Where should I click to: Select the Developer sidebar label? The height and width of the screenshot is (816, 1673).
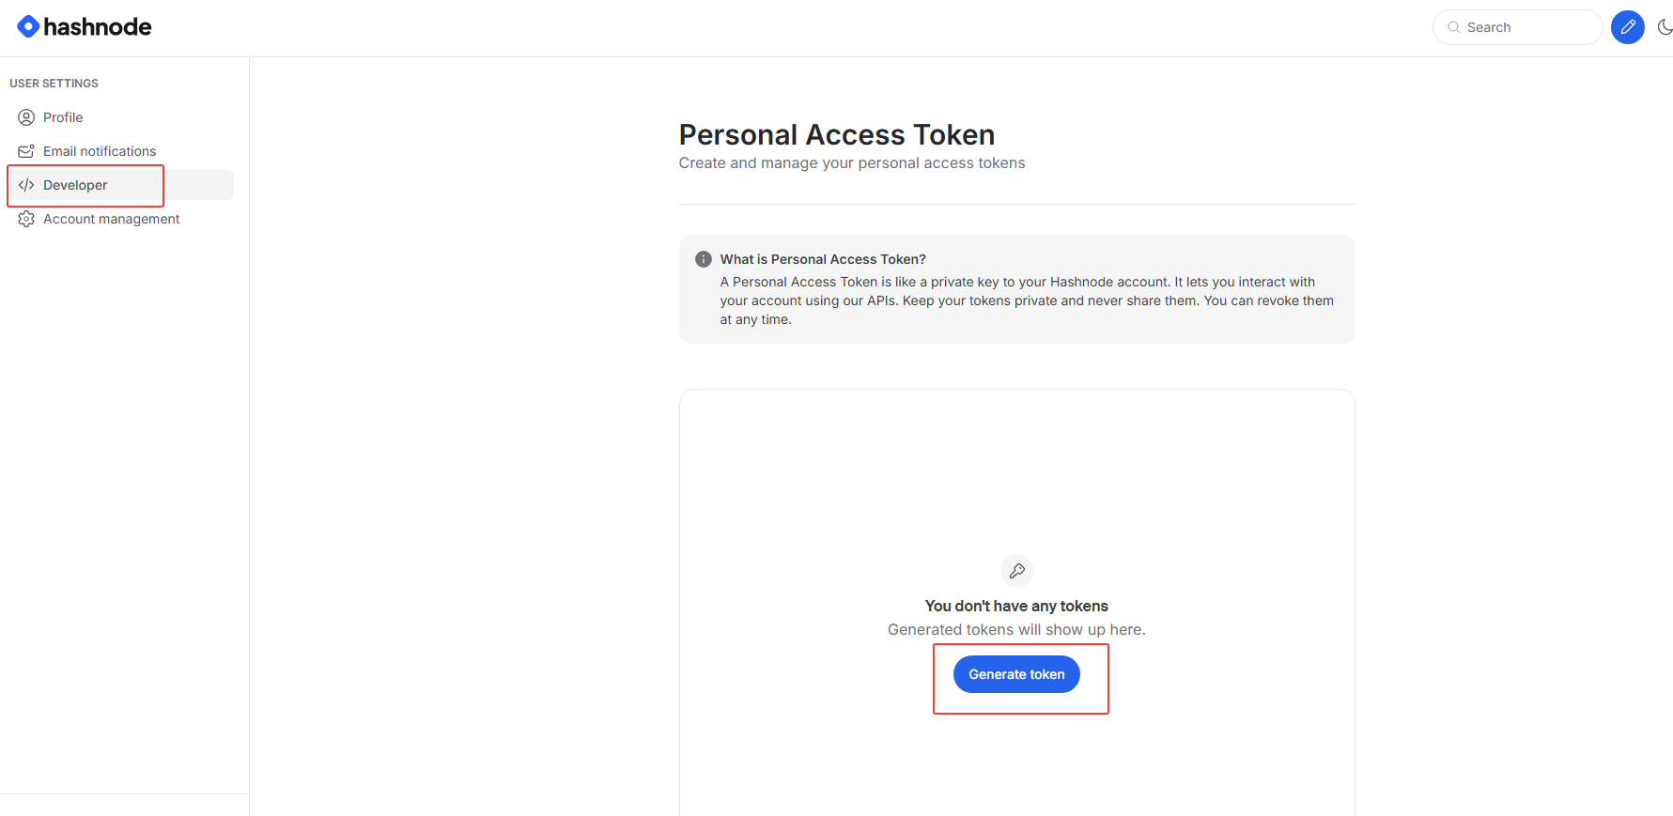[x=75, y=185]
